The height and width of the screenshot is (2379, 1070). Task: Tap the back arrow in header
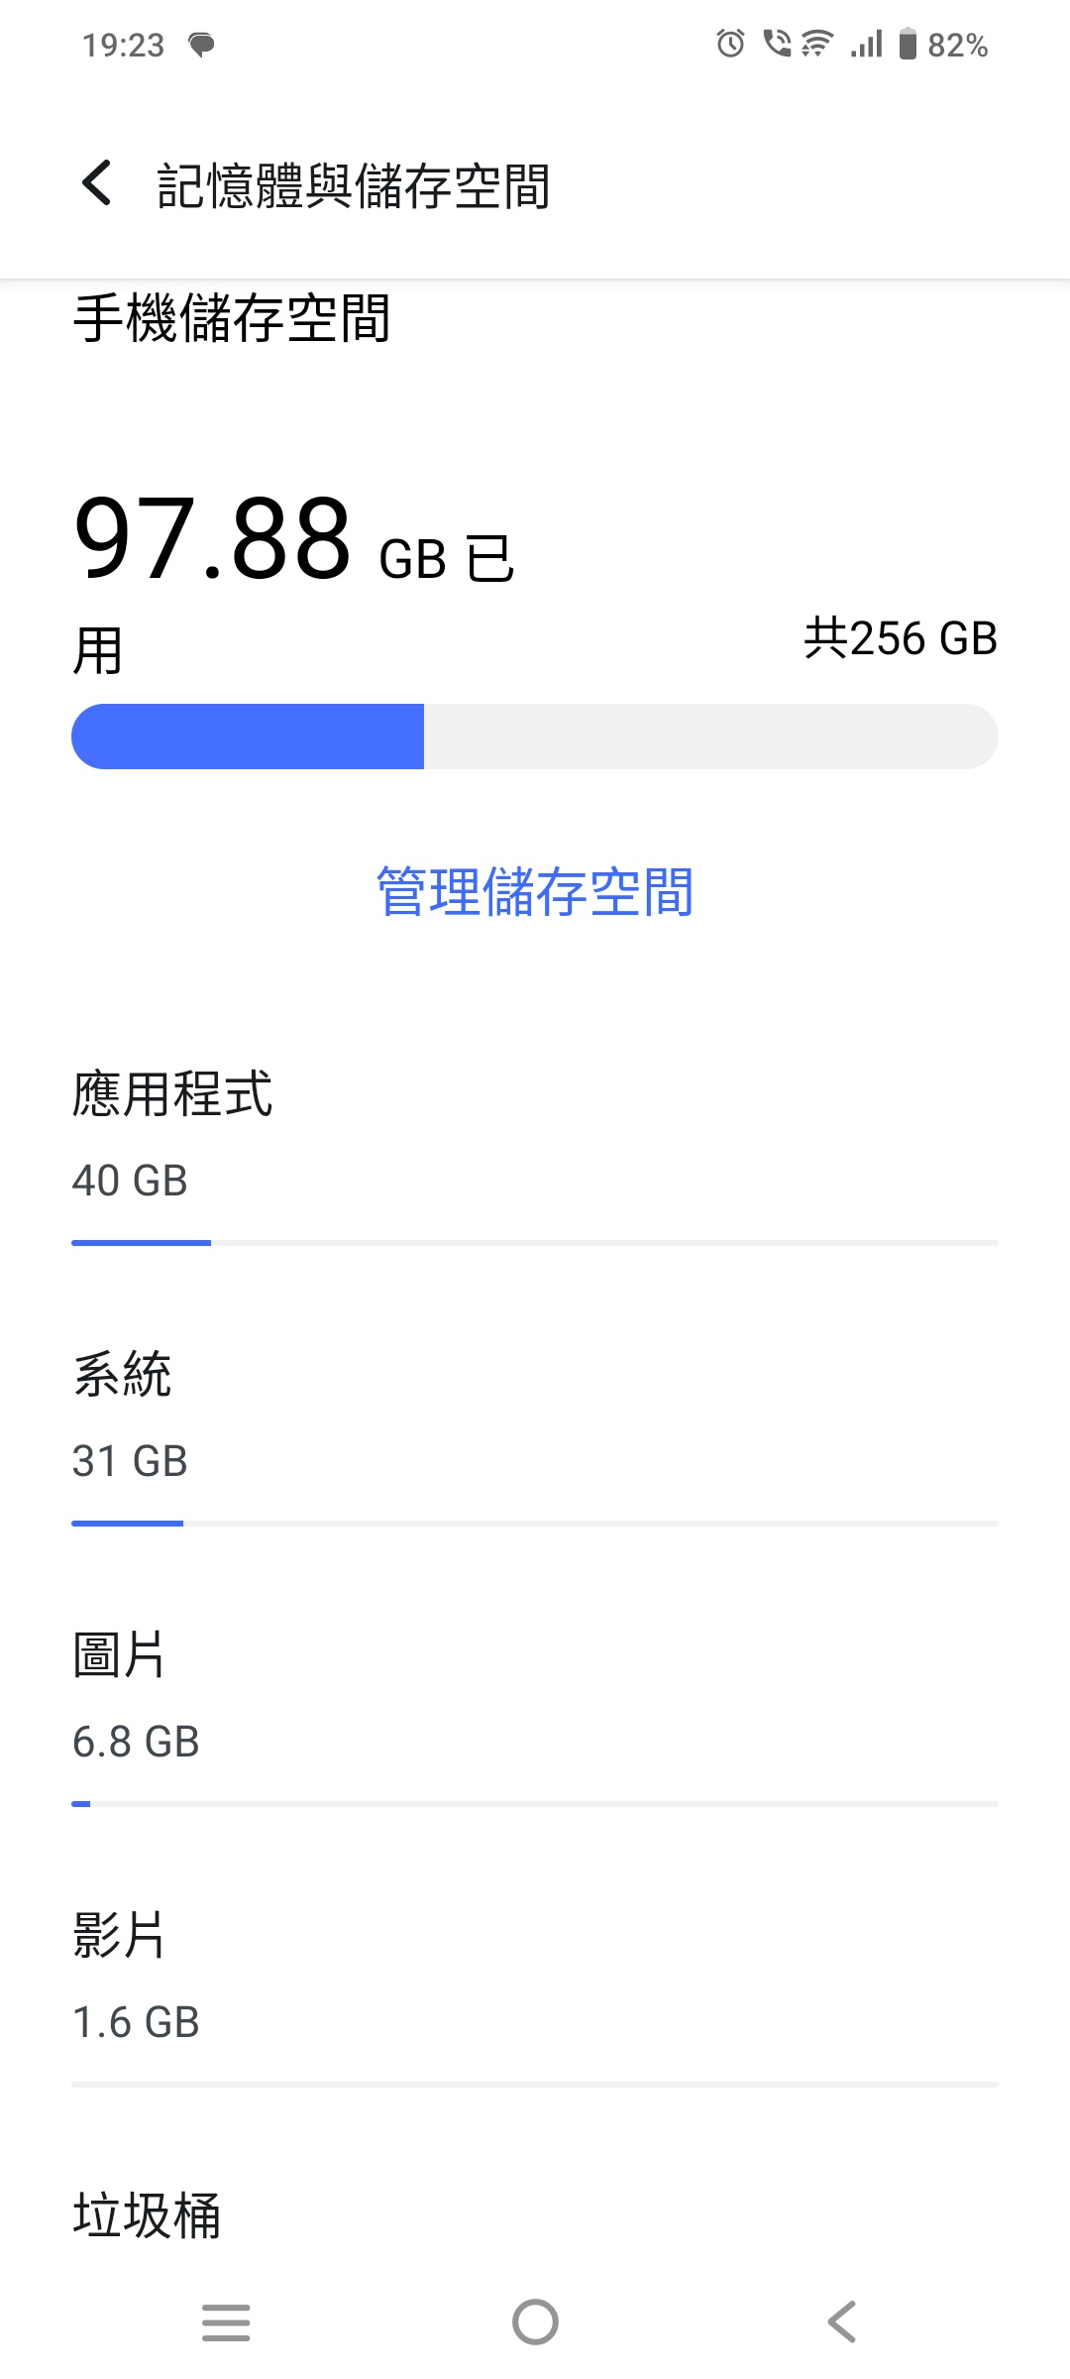pyautogui.click(x=97, y=183)
